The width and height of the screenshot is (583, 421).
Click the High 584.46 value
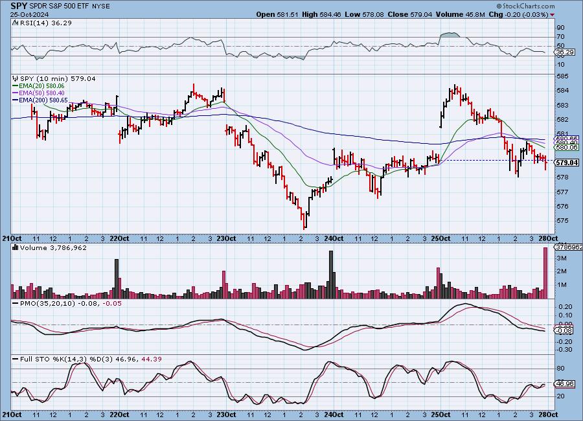click(321, 14)
